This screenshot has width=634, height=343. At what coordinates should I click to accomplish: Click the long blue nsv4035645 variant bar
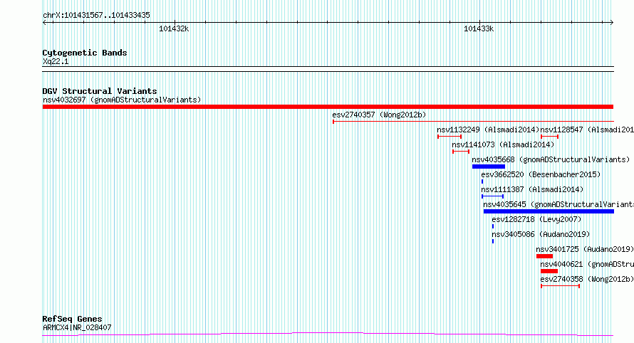point(549,211)
